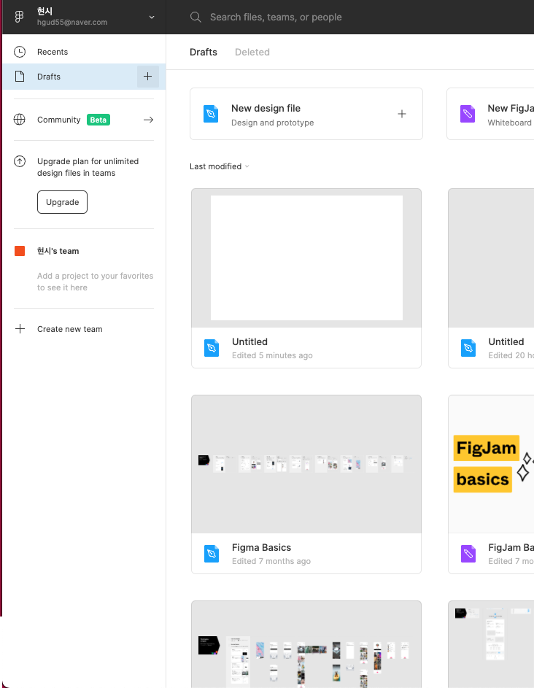
Task: Click the design icon of Untitled edited 5 minutes ago
Action: 212,348
